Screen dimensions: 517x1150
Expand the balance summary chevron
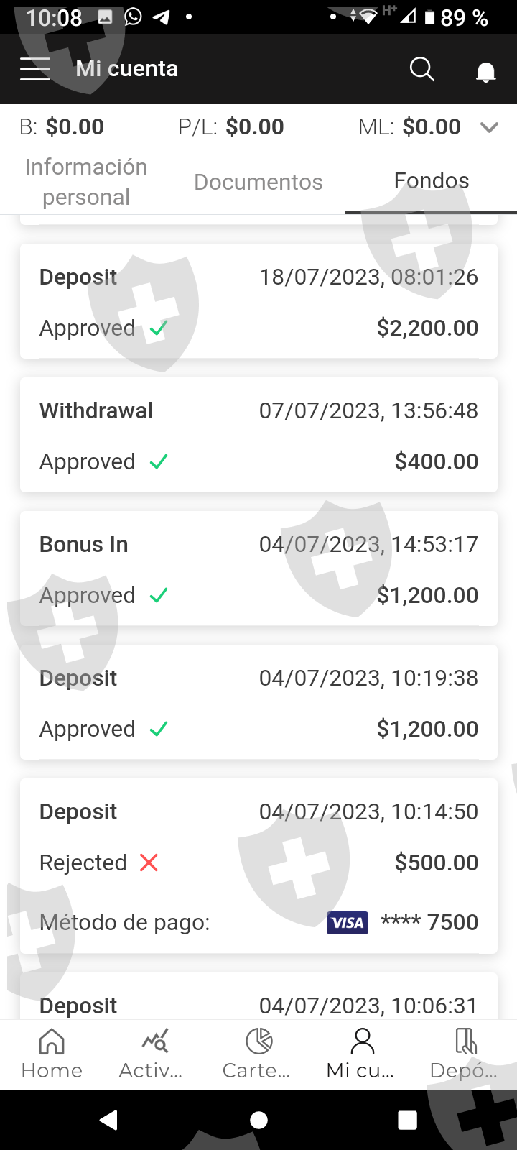[x=489, y=127]
